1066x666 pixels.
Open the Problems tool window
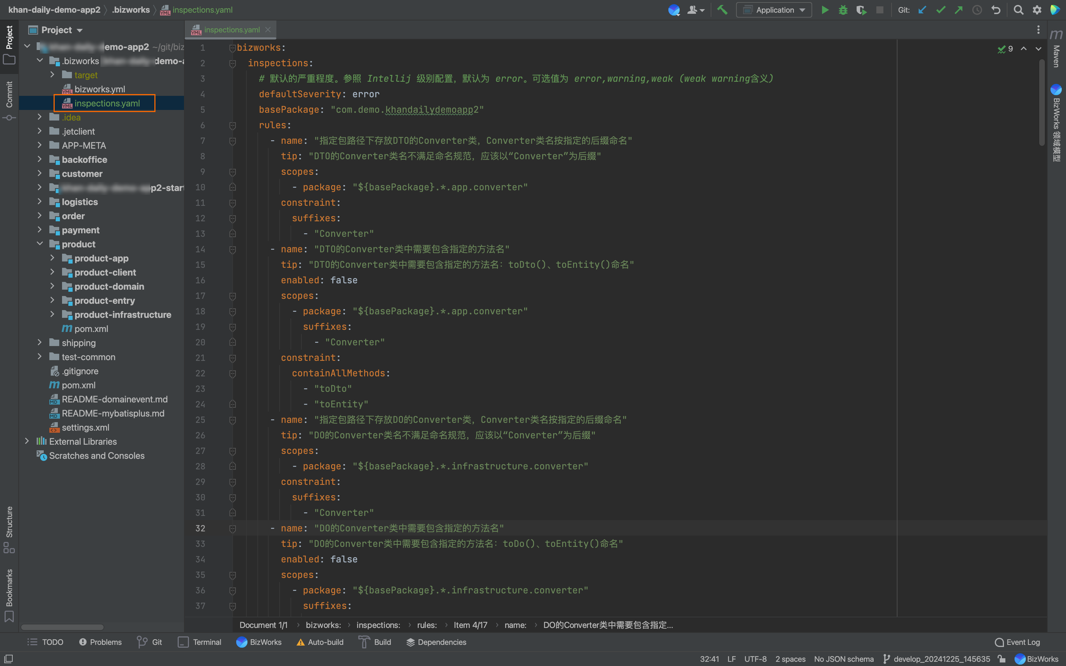click(100, 642)
